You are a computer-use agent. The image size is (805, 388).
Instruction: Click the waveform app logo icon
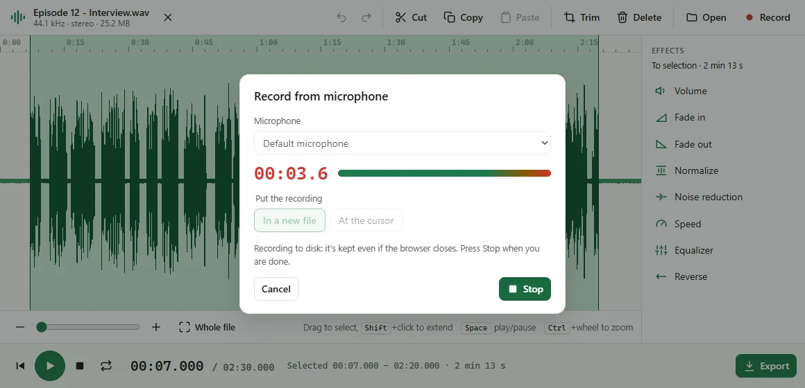tap(18, 17)
